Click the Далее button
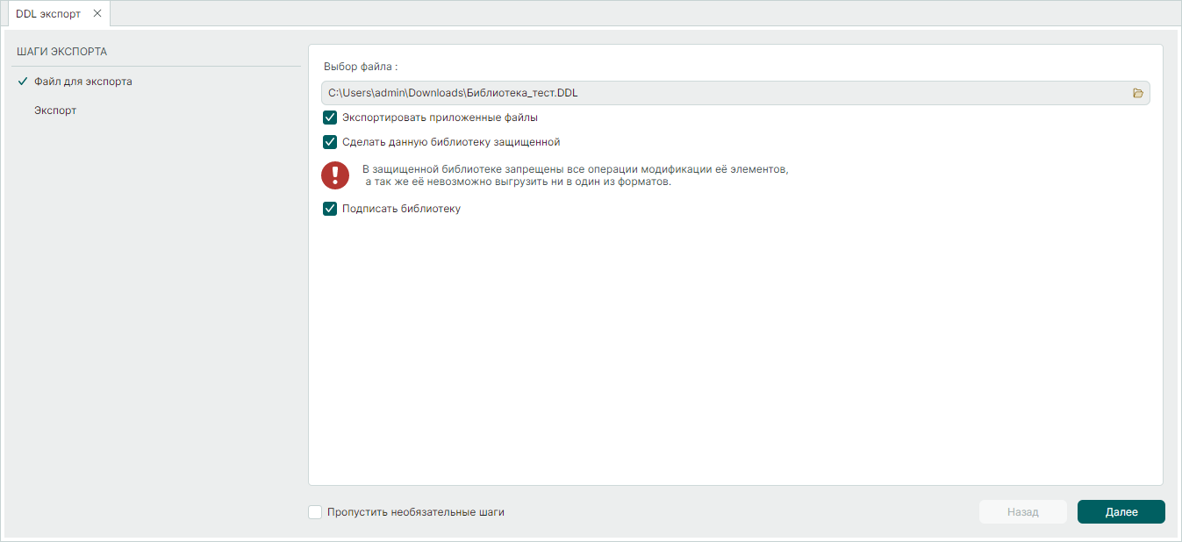 click(1121, 512)
